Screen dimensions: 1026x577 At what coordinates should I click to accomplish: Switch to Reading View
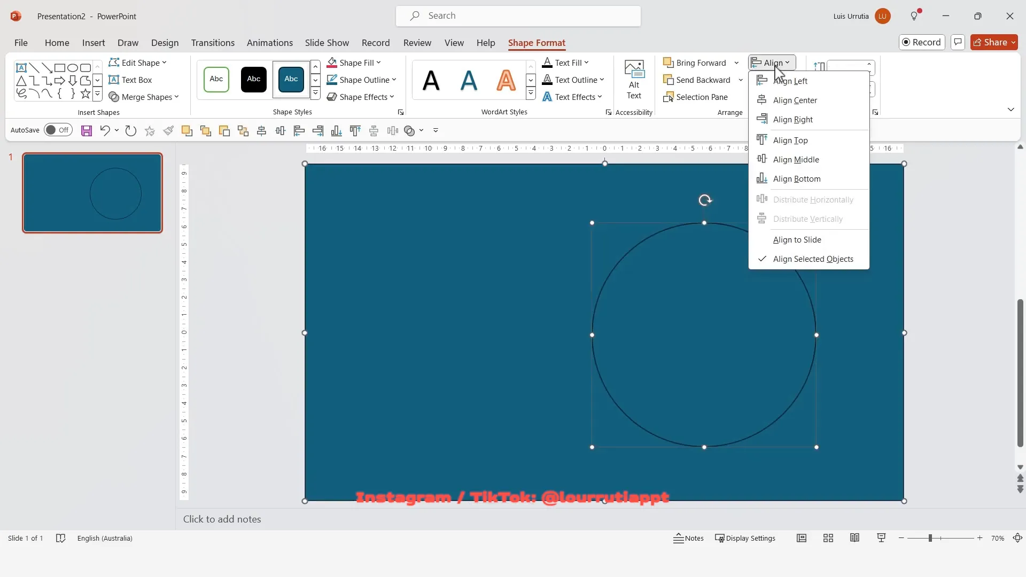click(x=854, y=538)
